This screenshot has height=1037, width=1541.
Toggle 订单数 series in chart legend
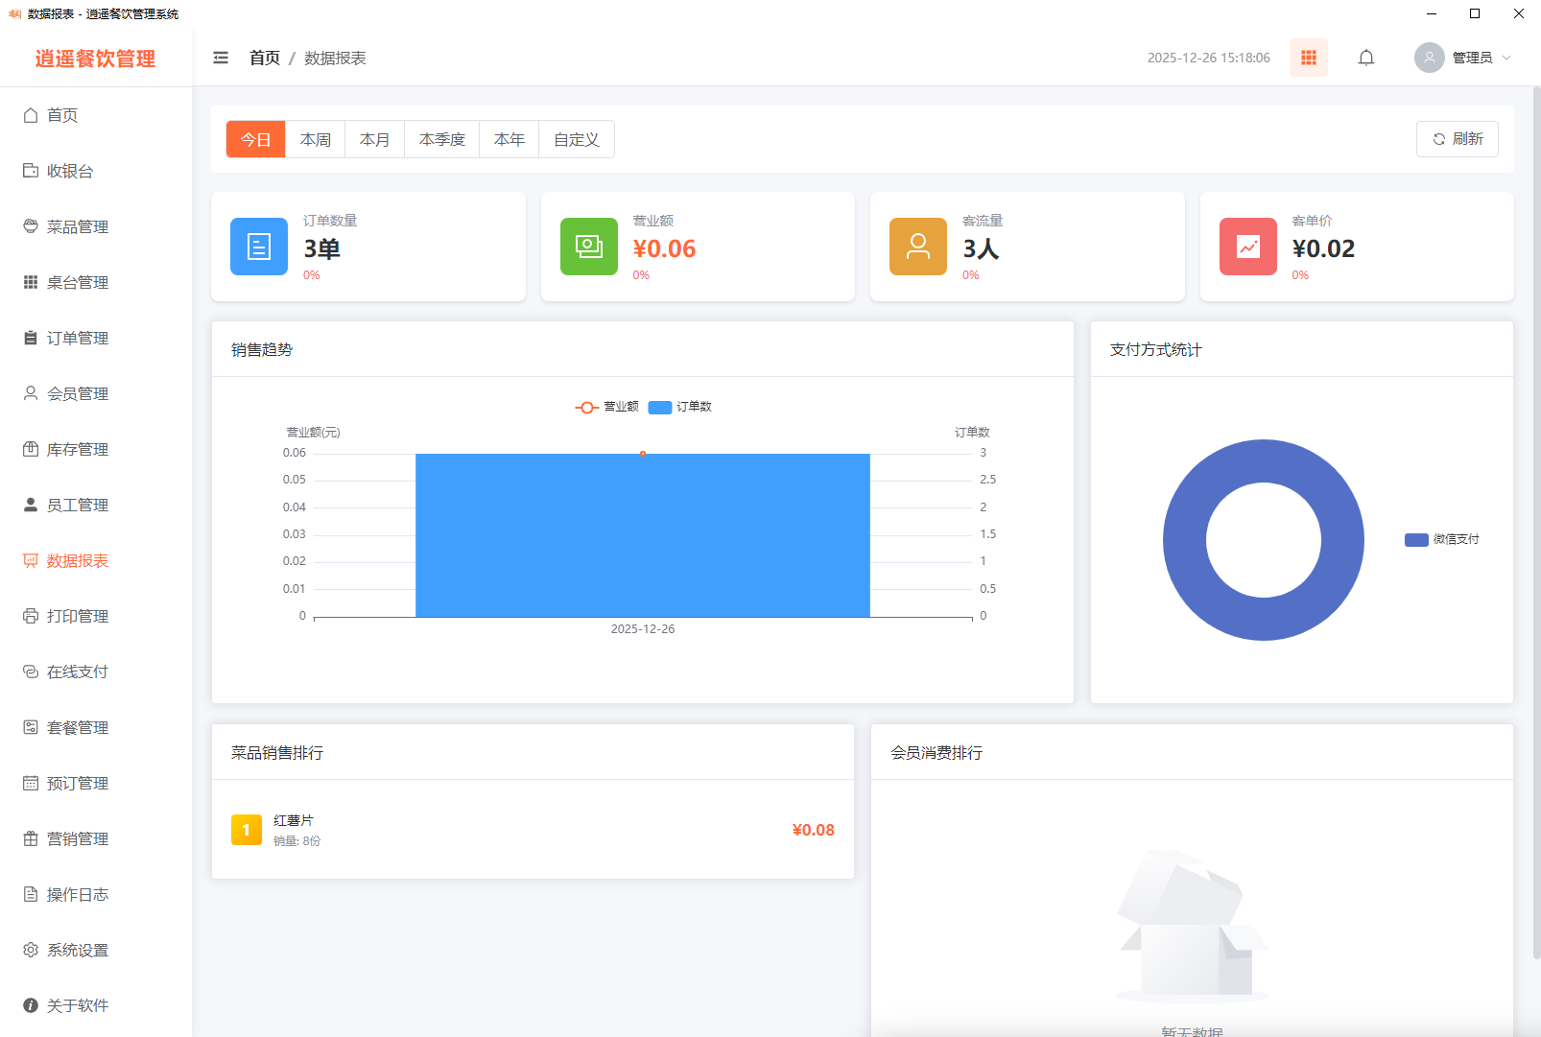point(680,407)
